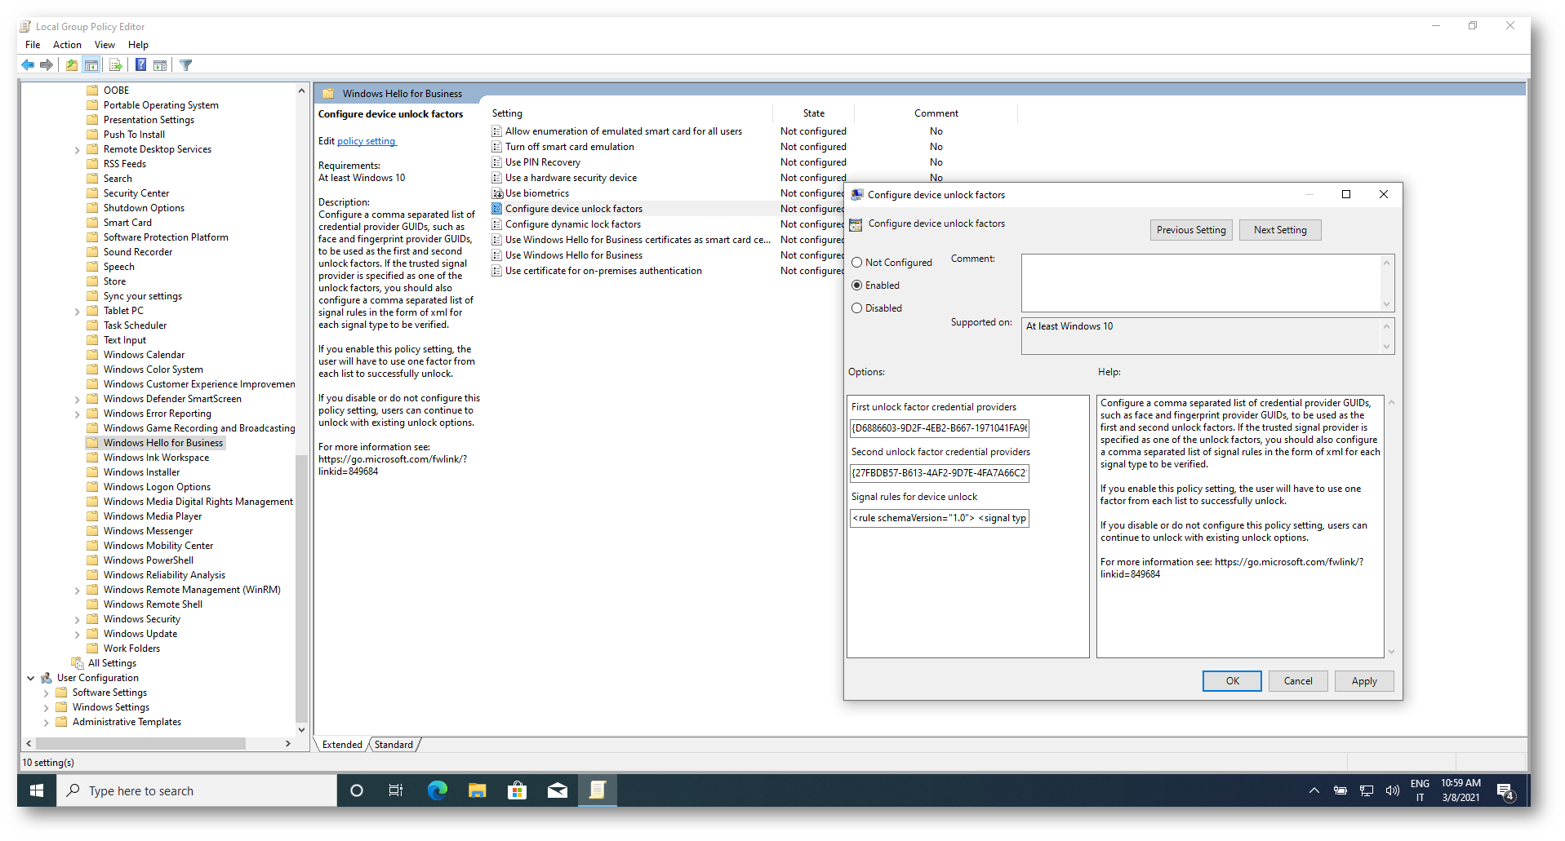The width and height of the screenshot is (1565, 841).
Task: Click the Second unlock factor credential providers field
Action: (x=939, y=473)
